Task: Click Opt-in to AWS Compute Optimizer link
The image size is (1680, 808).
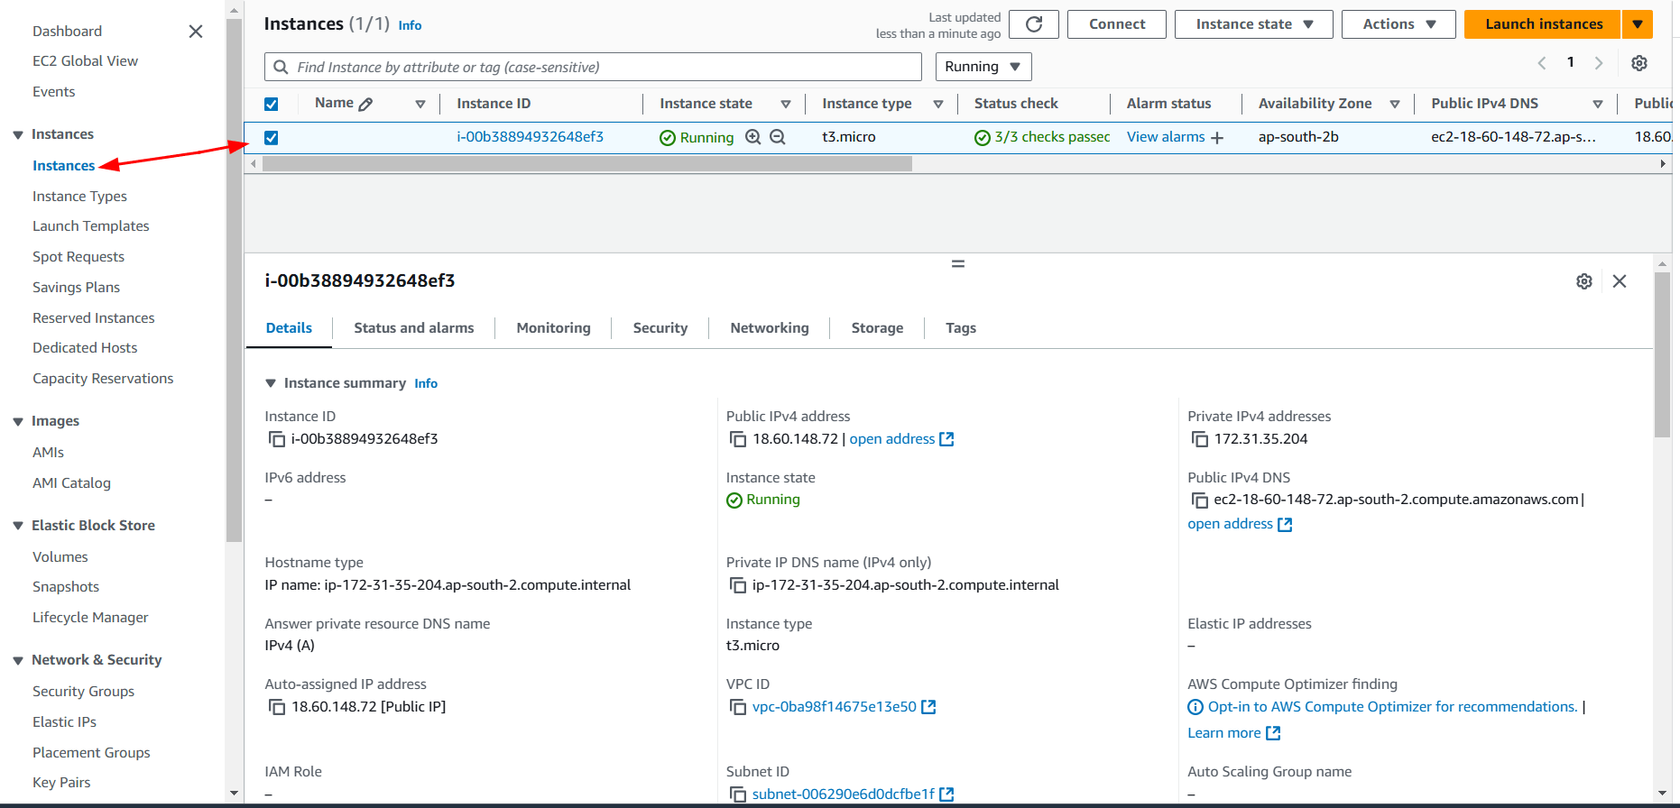Action: (1392, 707)
